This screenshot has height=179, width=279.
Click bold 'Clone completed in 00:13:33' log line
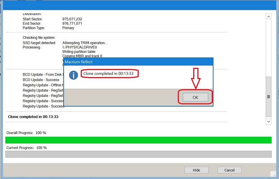point(33,117)
